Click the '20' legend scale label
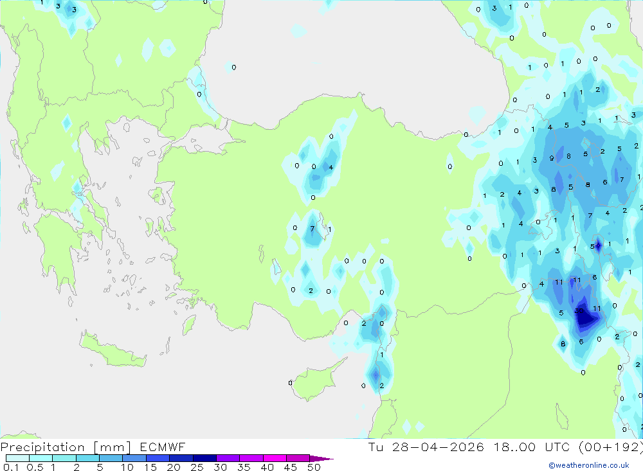This screenshot has width=643, height=471. click(174, 467)
